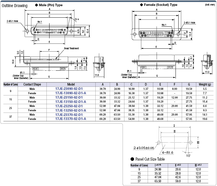
Task: Click the value 55.30 in column C
Action: [x=131, y=115]
